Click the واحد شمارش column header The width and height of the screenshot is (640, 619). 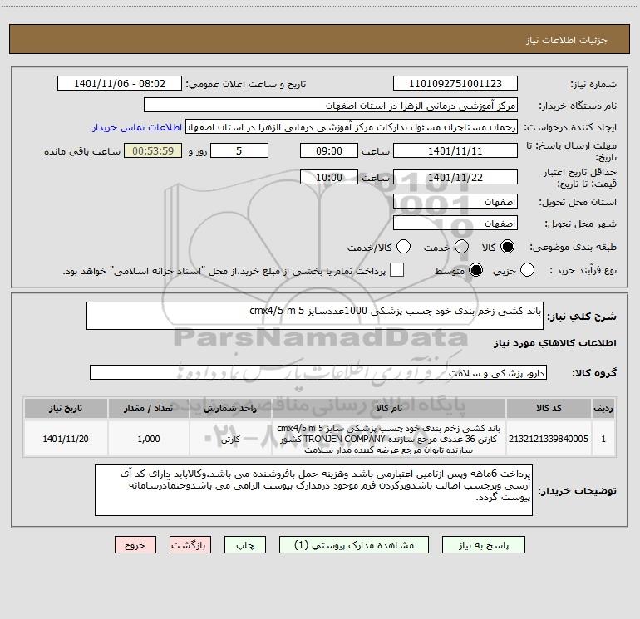coord(230,409)
